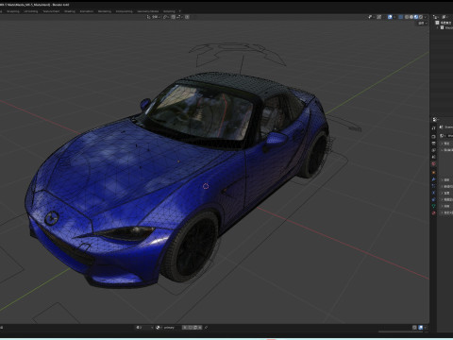The width and height of the screenshot is (453, 340).
Task: Open overlay dropdown arrow in bottom editor header
Action: (x=426, y=328)
